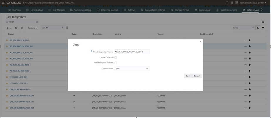Select the Data Exchange tab
This screenshot has height=118, width=271.
[x=251, y=10]
